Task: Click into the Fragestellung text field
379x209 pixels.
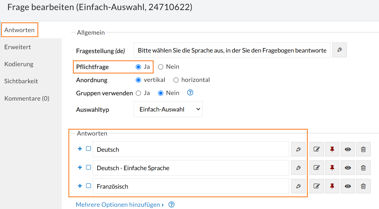Action: tap(232, 50)
